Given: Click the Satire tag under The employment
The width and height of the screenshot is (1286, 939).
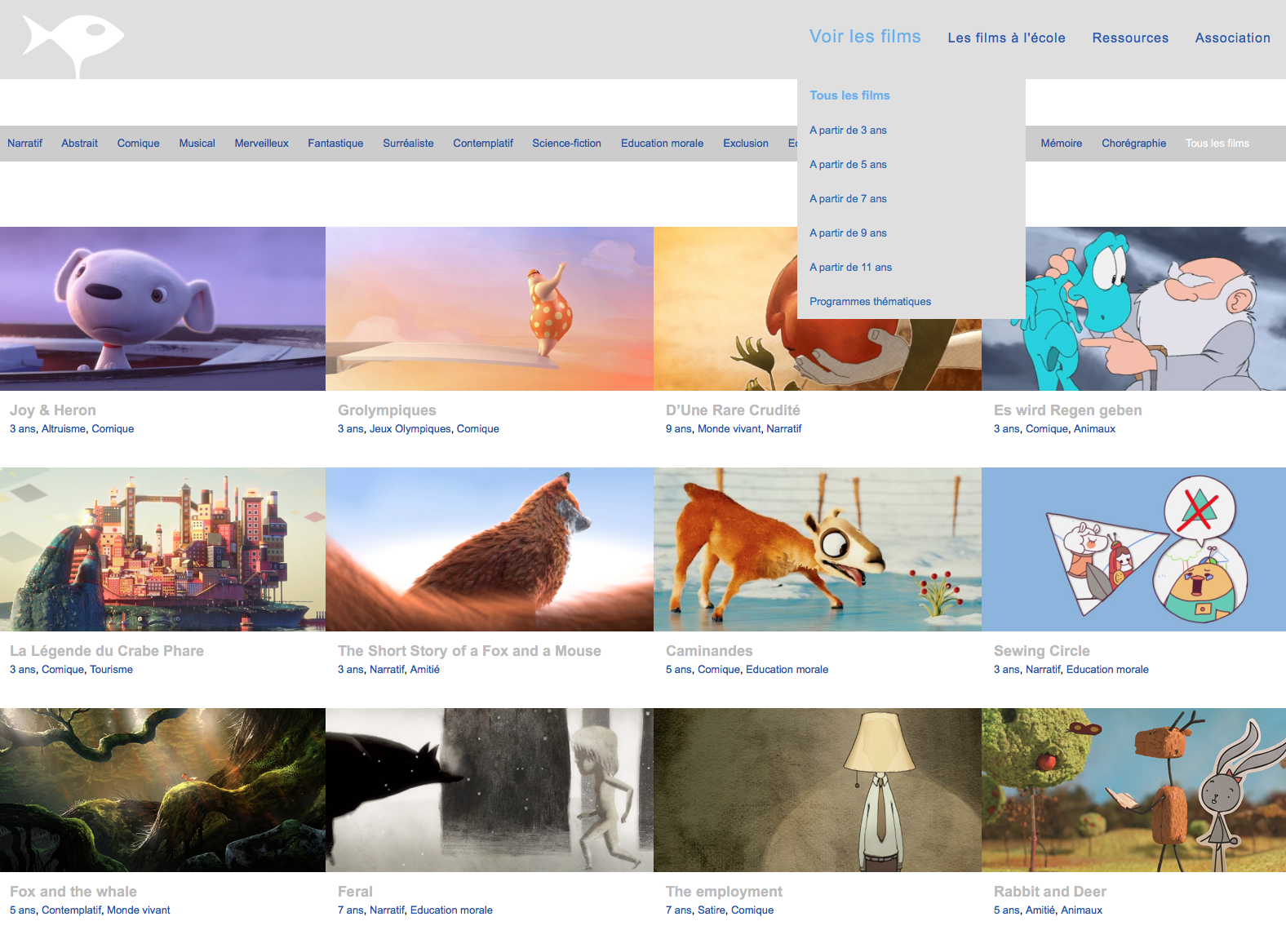Looking at the screenshot, I should tap(711, 910).
